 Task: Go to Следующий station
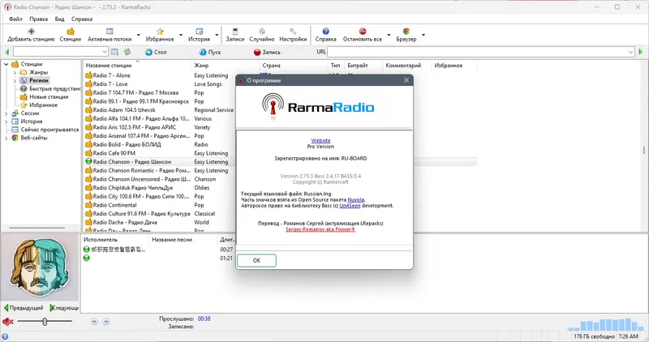(x=64, y=308)
